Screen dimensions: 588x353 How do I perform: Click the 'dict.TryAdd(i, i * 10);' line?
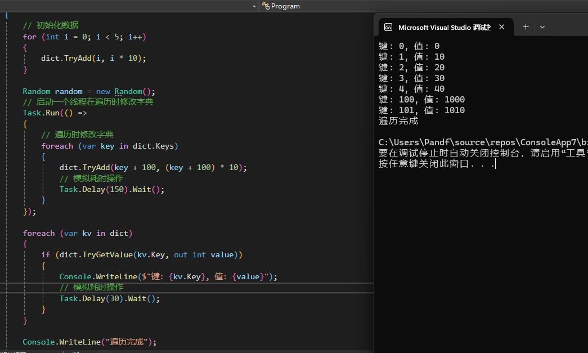point(93,58)
